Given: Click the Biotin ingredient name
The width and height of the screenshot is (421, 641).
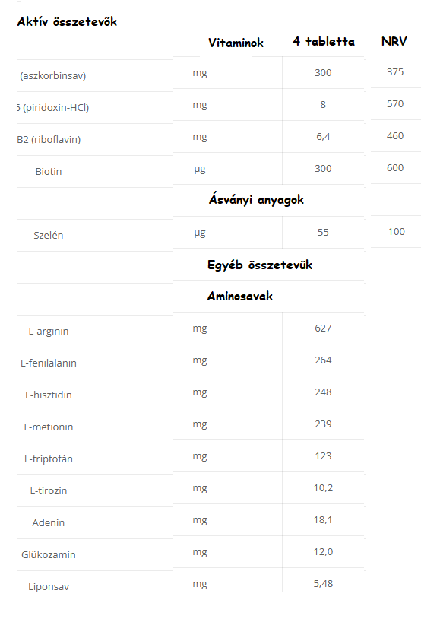Looking at the screenshot, I should [x=49, y=171].
